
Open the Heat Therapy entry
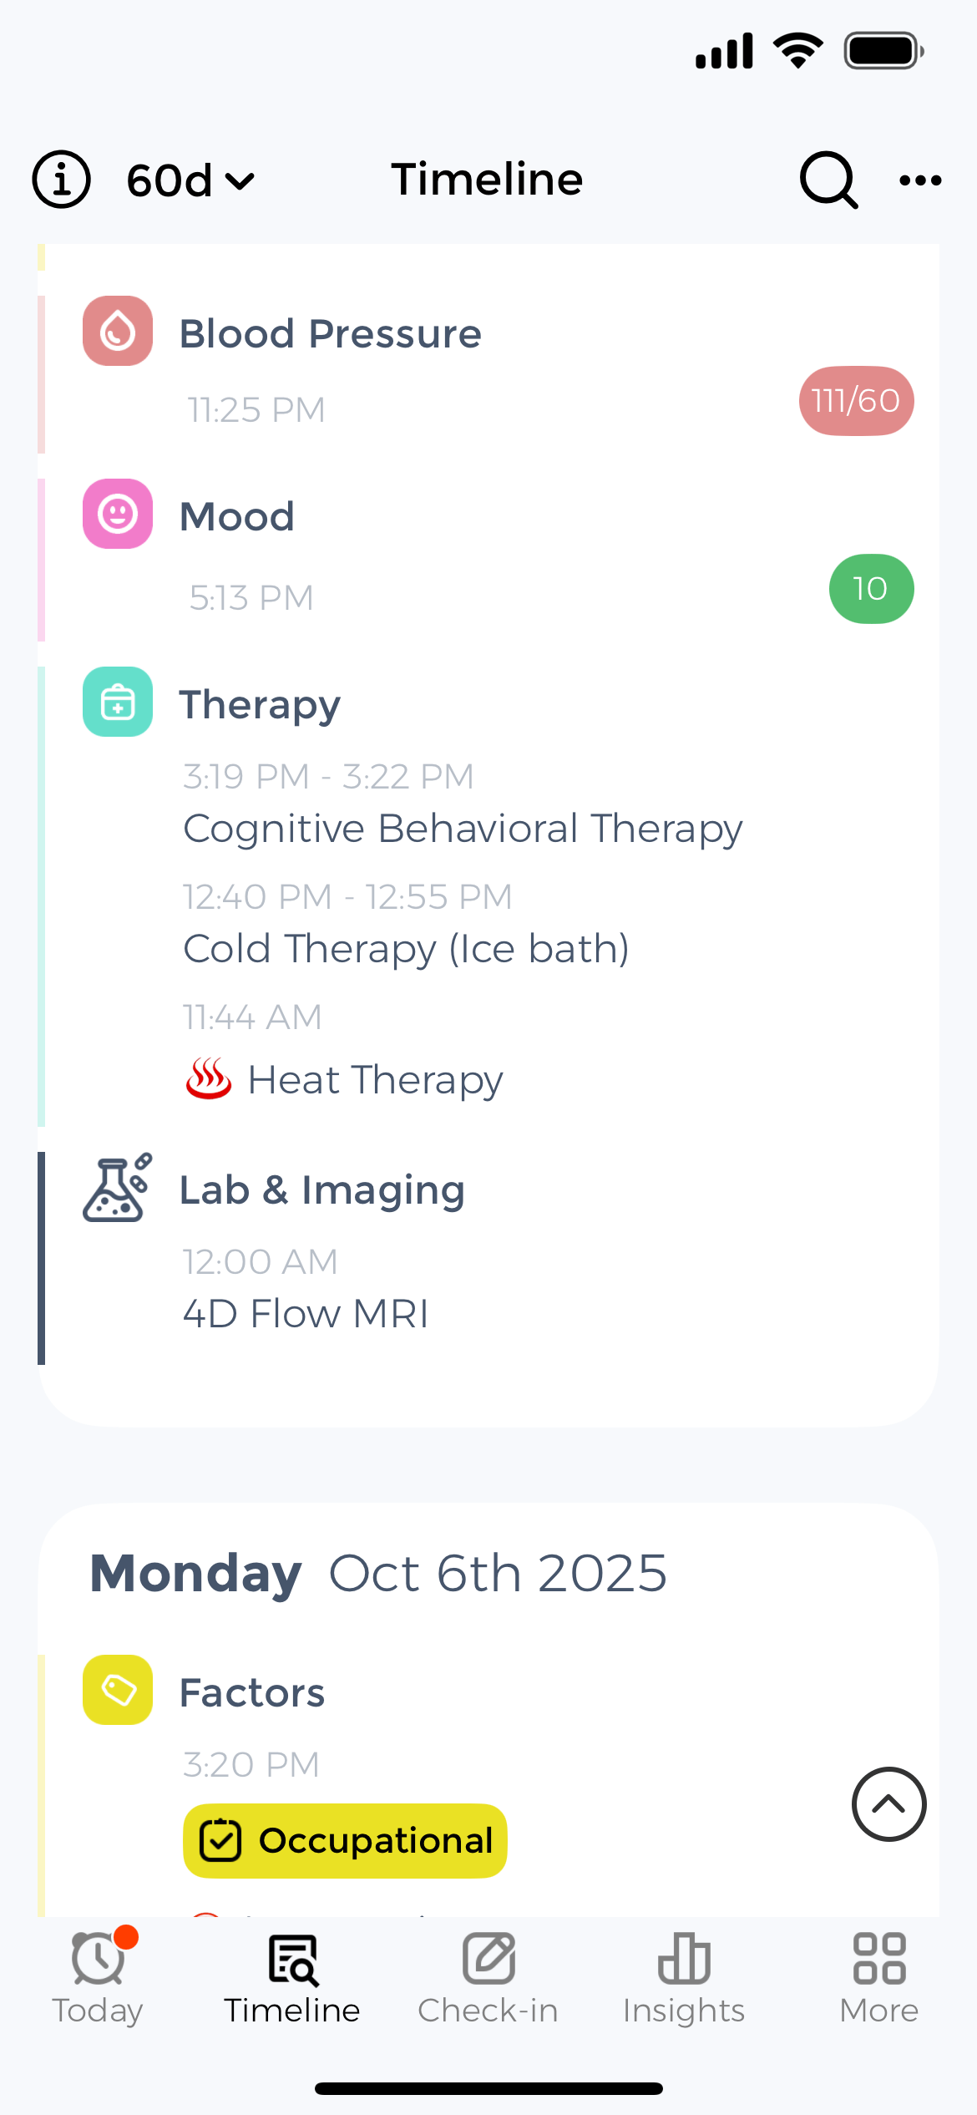375,1080
